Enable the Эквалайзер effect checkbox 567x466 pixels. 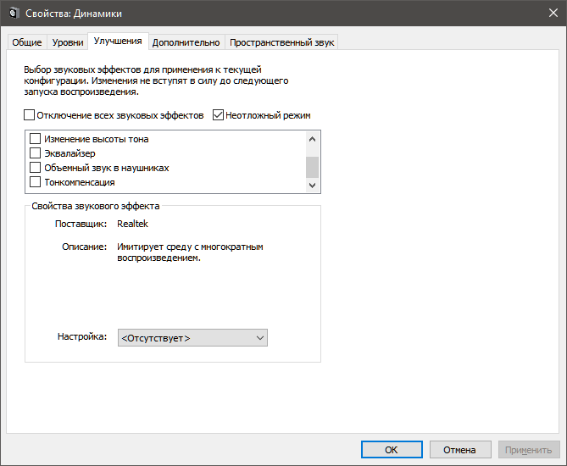pos(35,153)
